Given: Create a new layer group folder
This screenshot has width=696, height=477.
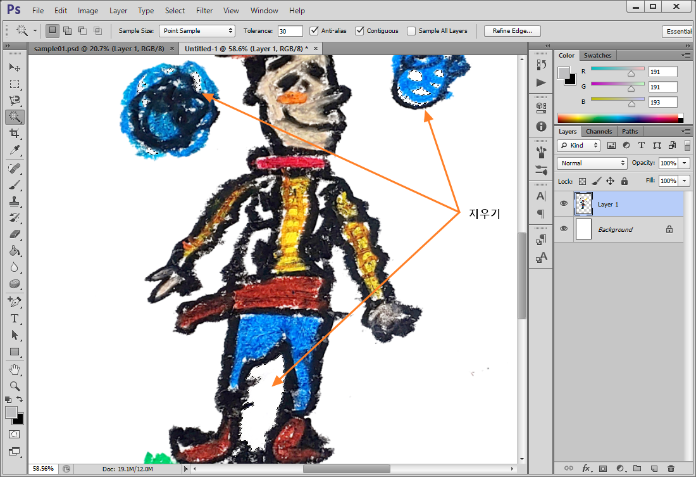Looking at the screenshot, I should click(x=637, y=468).
